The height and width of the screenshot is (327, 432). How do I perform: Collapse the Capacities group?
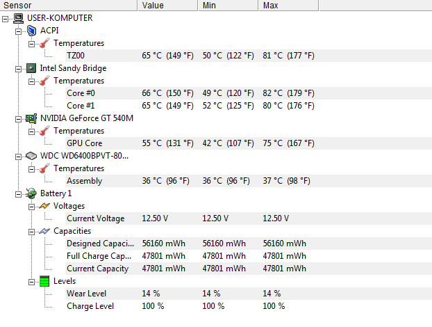pyautogui.click(x=32, y=232)
